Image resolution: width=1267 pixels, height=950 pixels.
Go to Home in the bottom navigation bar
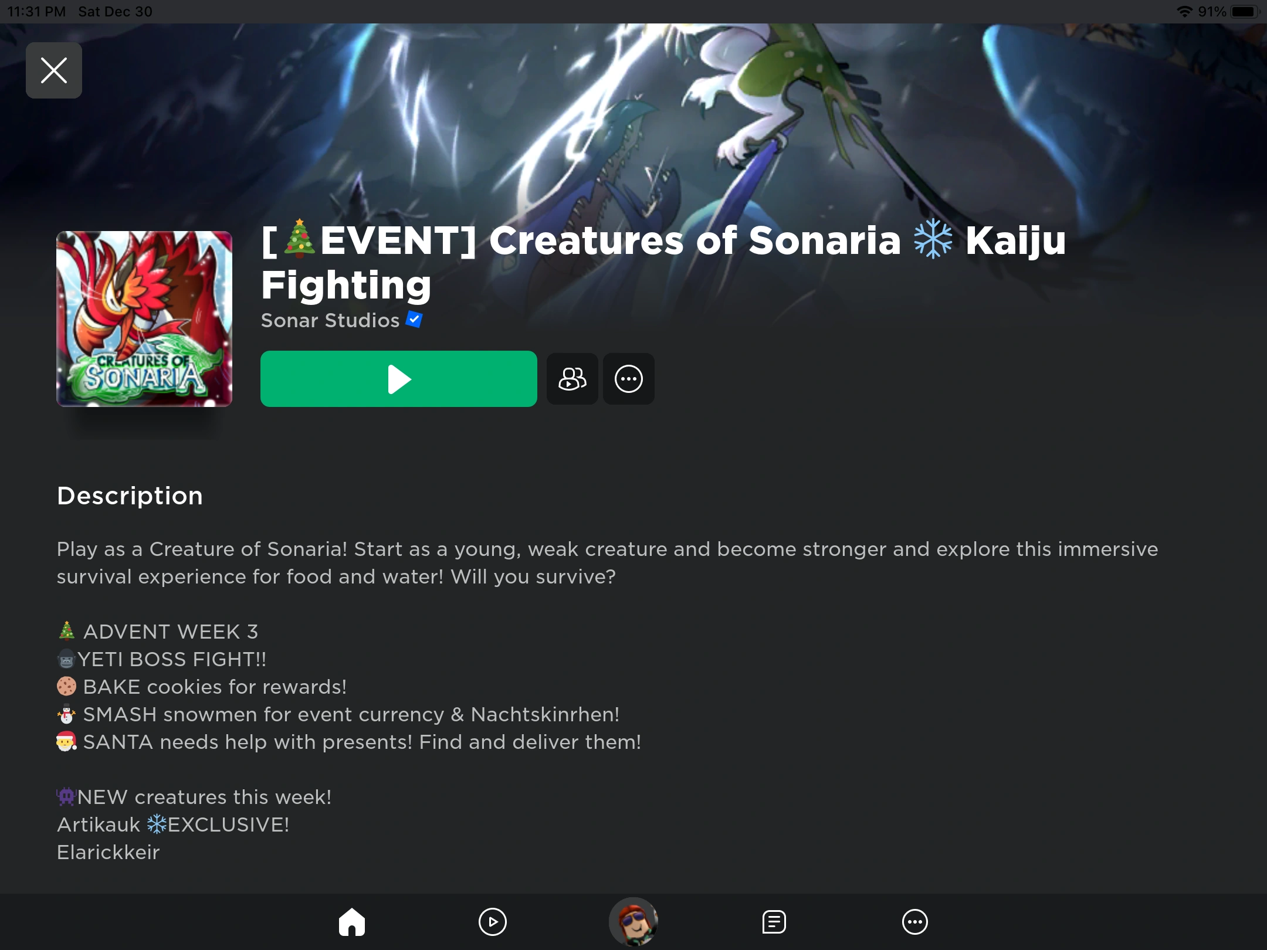352,922
